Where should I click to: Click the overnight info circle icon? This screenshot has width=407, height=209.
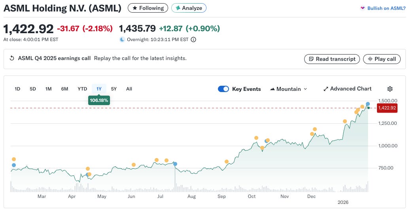pyautogui.click(x=193, y=40)
